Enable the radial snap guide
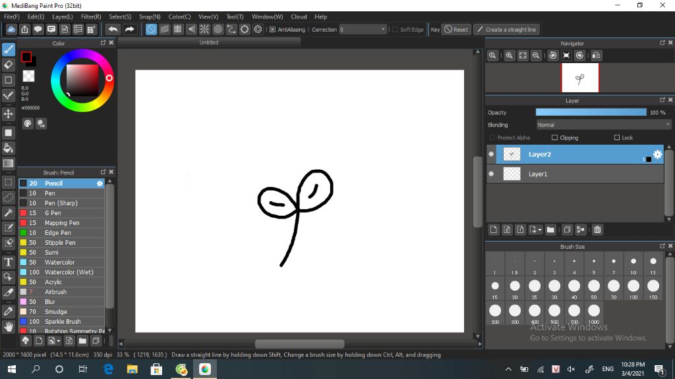 (204, 29)
